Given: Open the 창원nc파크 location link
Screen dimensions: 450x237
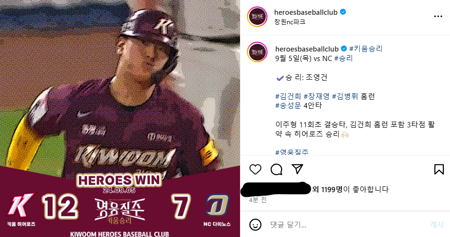Looking at the screenshot, I should click(x=290, y=22).
